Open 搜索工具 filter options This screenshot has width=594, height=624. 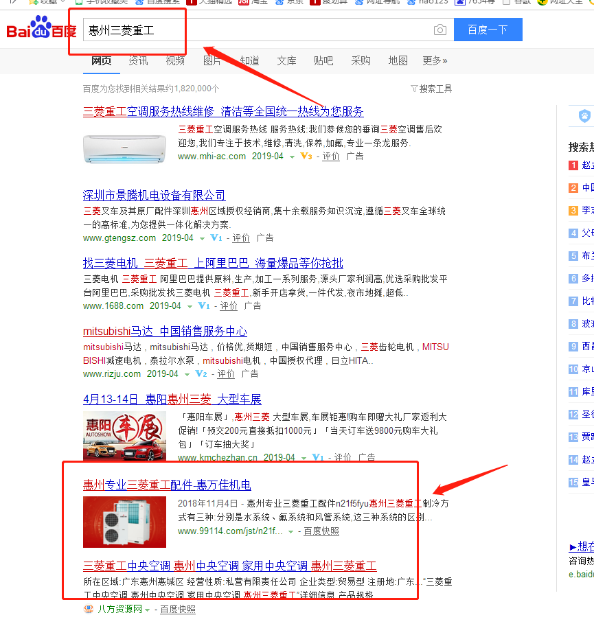[431, 89]
